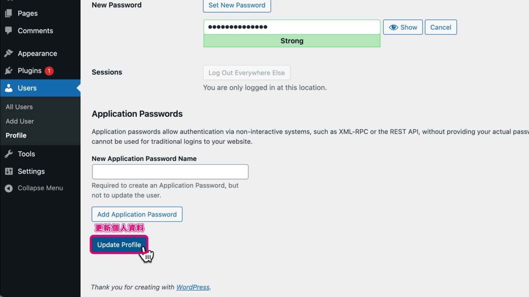Open the All Users submenu item
The height and width of the screenshot is (297, 529).
[19, 107]
